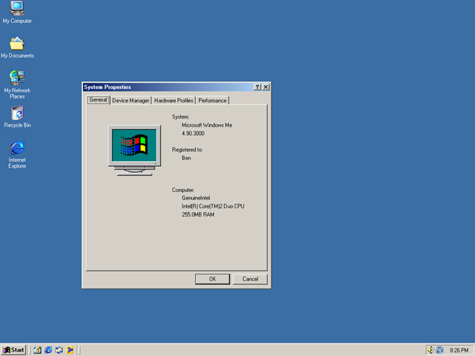Switch to the General tab
This screenshot has height=356, width=475.
click(x=98, y=99)
